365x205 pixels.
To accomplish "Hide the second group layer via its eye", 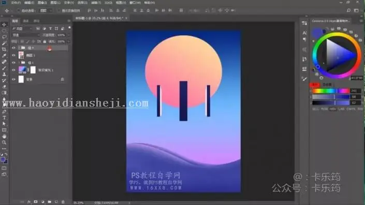I will pos(13,63).
